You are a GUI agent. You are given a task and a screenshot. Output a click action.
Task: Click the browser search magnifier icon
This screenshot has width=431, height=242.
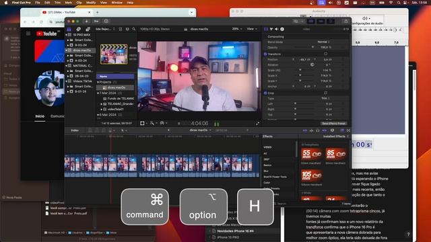134,29
